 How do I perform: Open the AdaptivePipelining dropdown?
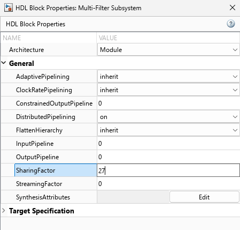click(x=168, y=77)
